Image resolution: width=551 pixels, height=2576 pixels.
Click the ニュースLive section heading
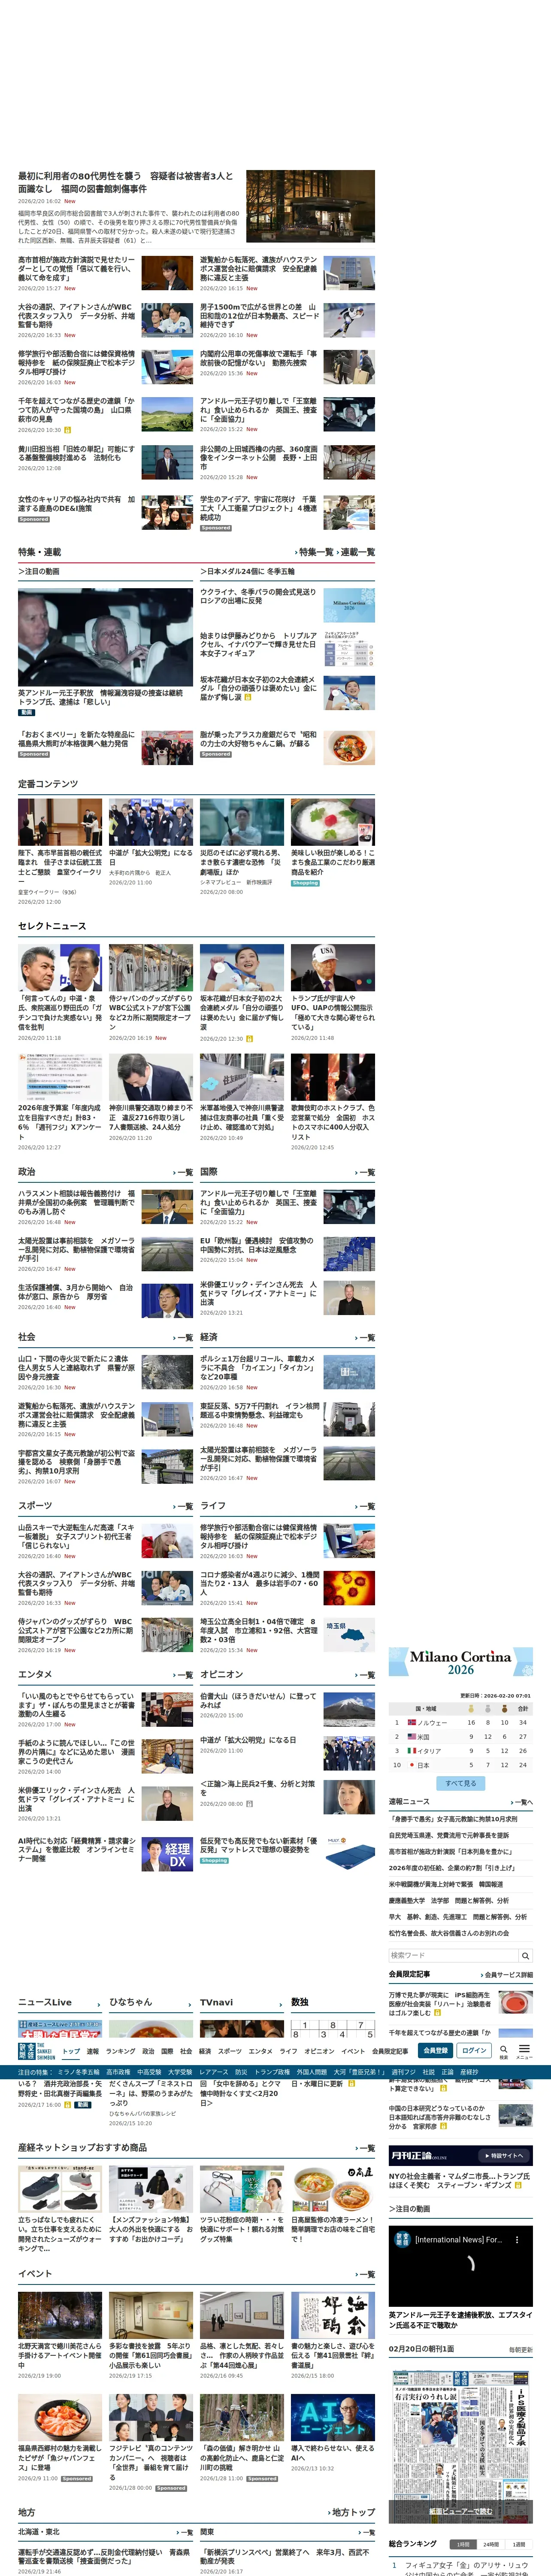(45, 2002)
